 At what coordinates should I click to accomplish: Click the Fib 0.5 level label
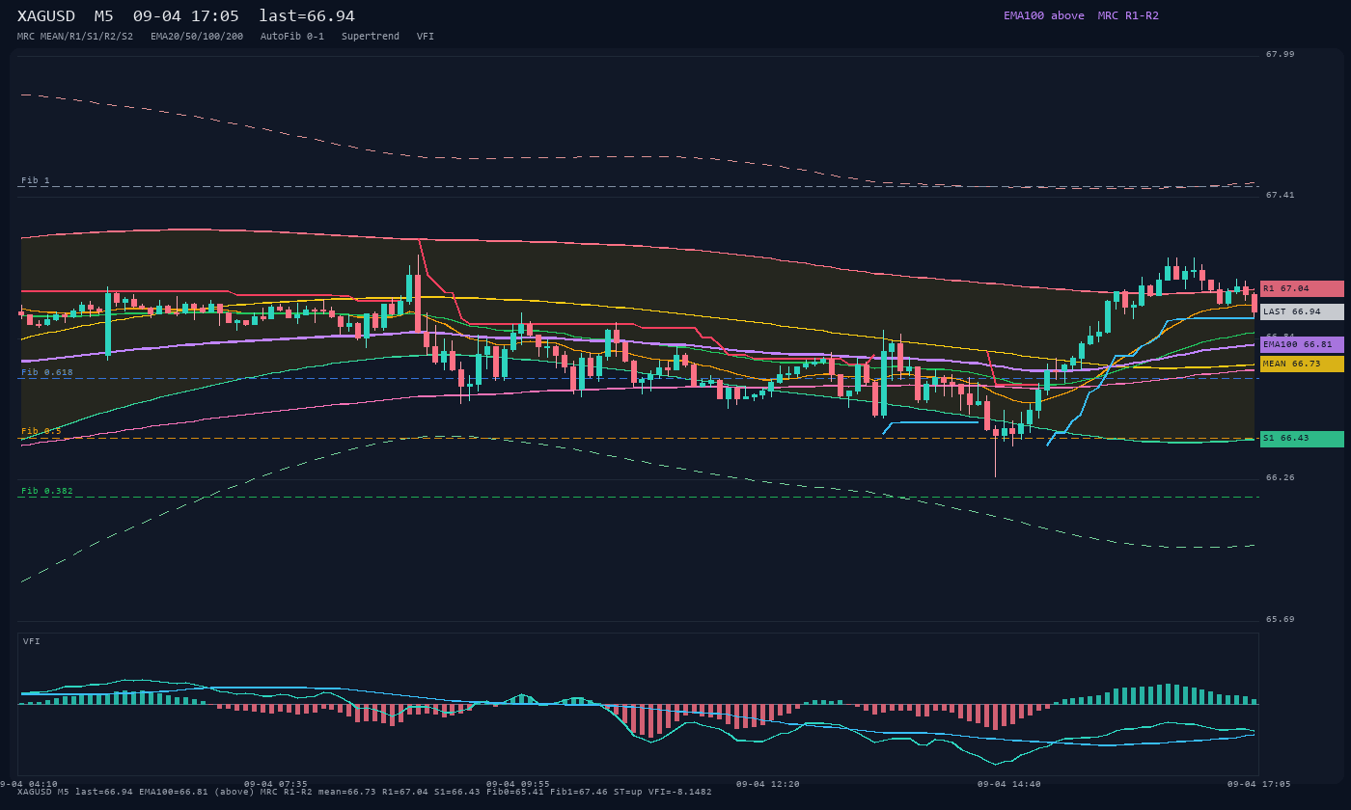41,431
